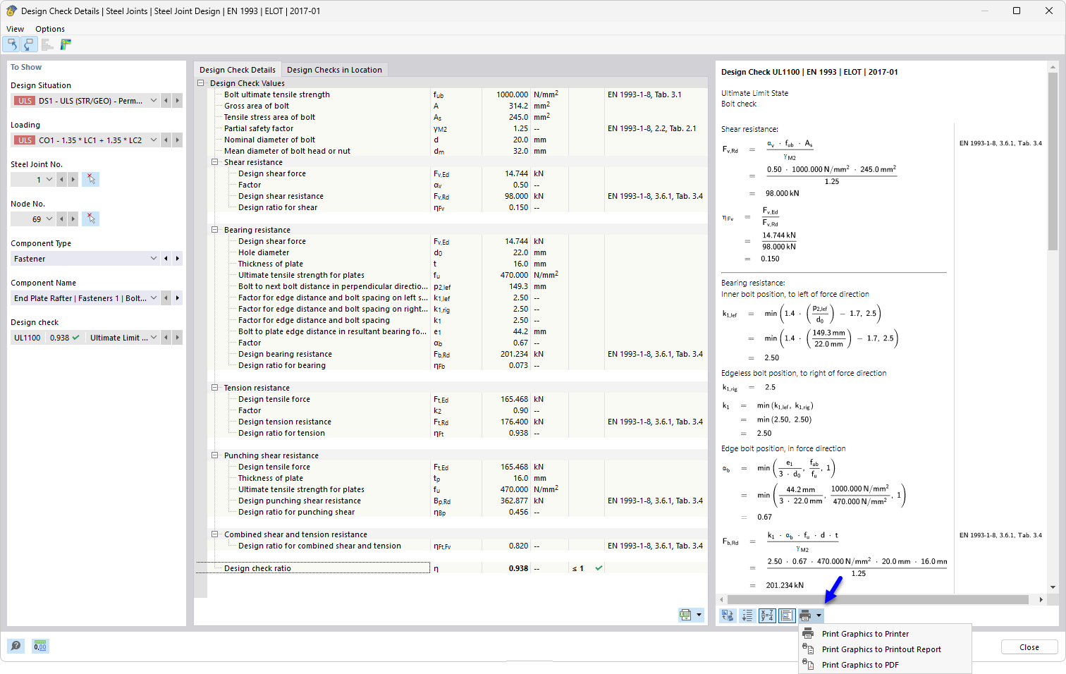The height and width of the screenshot is (674, 1066).
Task: Collapse the Tension resistance group
Action: click(215, 388)
